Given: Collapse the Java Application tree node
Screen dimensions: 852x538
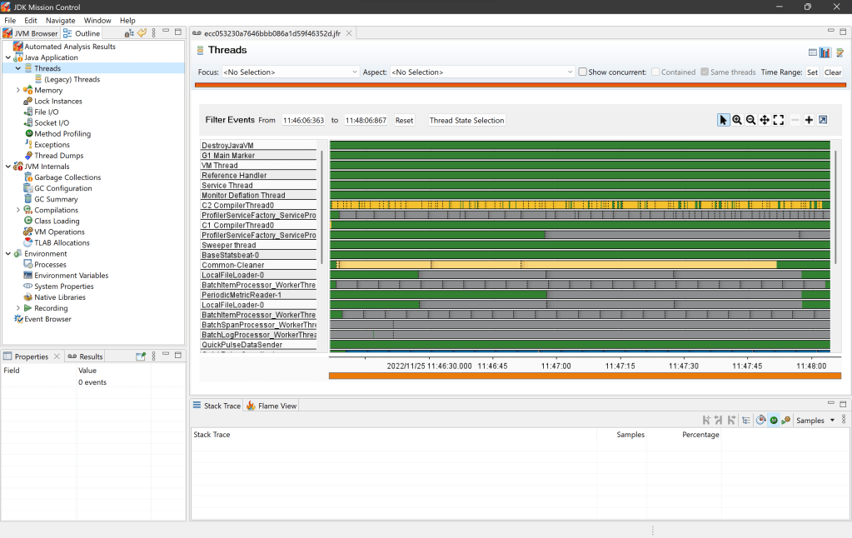Looking at the screenshot, I should tap(8, 57).
